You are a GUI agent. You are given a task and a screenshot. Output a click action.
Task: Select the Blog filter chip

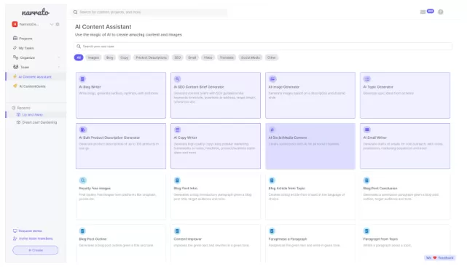tap(109, 57)
